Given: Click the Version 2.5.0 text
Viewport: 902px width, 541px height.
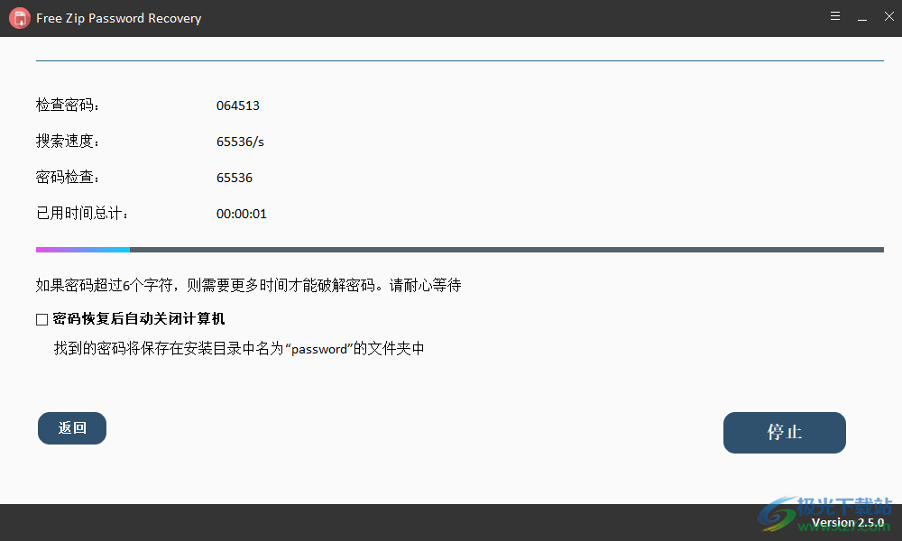Looking at the screenshot, I should 847,523.
